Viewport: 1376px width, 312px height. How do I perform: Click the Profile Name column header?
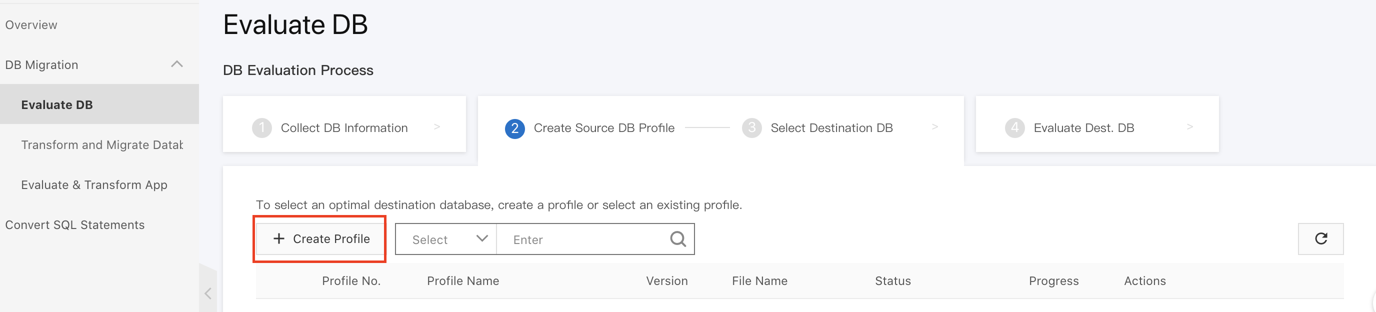pyautogui.click(x=463, y=281)
